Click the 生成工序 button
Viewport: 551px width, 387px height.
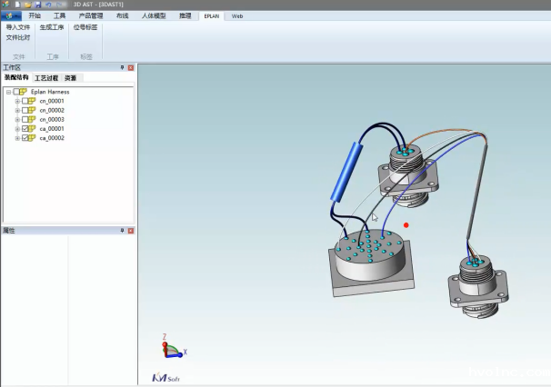coord(52,28)
